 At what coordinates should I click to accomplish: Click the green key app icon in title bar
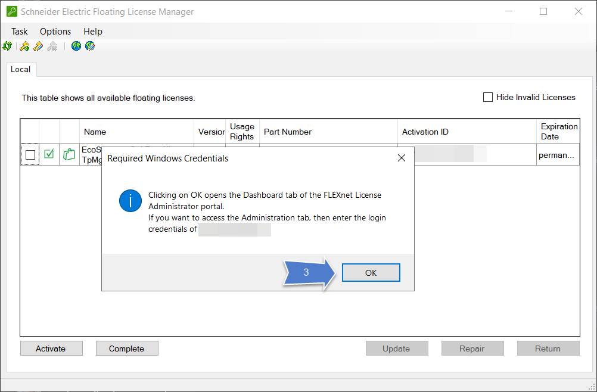pyautogui.click(x=11, y=11)
